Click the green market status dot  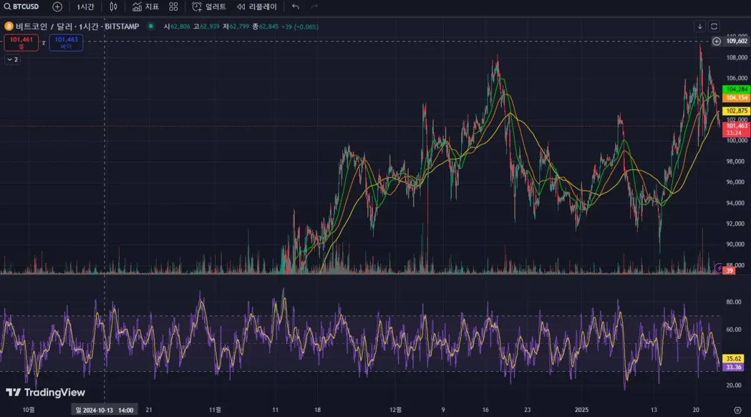coord(151,26)
